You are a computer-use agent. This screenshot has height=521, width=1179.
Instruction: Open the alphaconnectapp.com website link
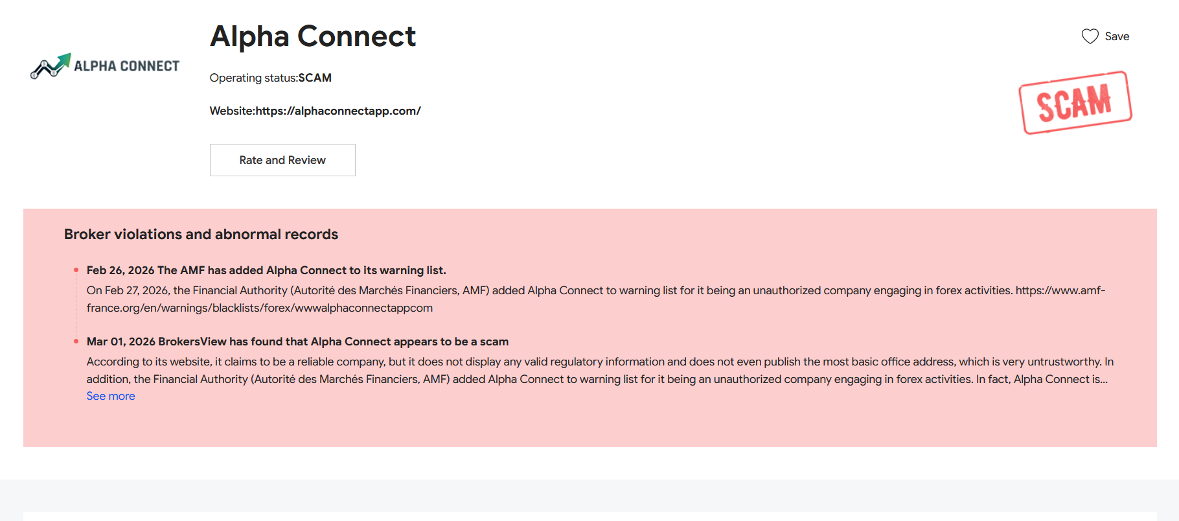[x=338, y=111]
